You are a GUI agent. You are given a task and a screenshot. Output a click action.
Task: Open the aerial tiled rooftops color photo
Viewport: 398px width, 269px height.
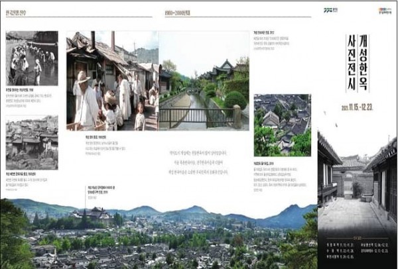coord(282,124)
